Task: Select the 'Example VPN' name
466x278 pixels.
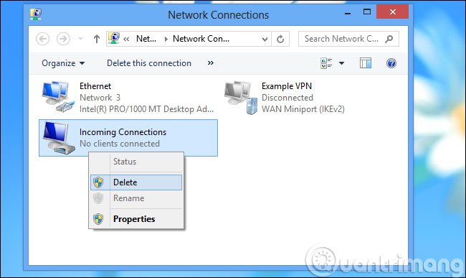Action: [287, 86]
